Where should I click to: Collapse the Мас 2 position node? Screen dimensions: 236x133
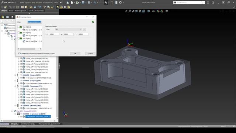coord(12,111)
